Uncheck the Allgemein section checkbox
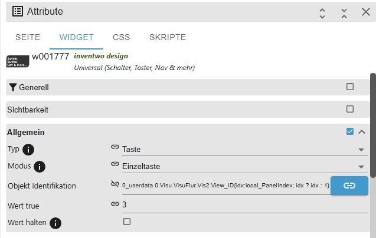The image size is (376, 238). (x=350, y=131)
